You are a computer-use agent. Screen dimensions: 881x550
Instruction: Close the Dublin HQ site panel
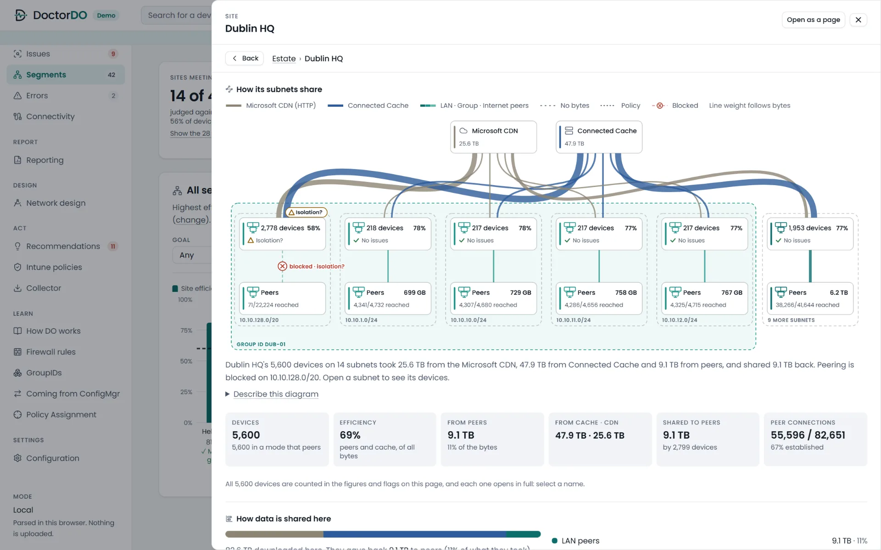click(858, 20)
